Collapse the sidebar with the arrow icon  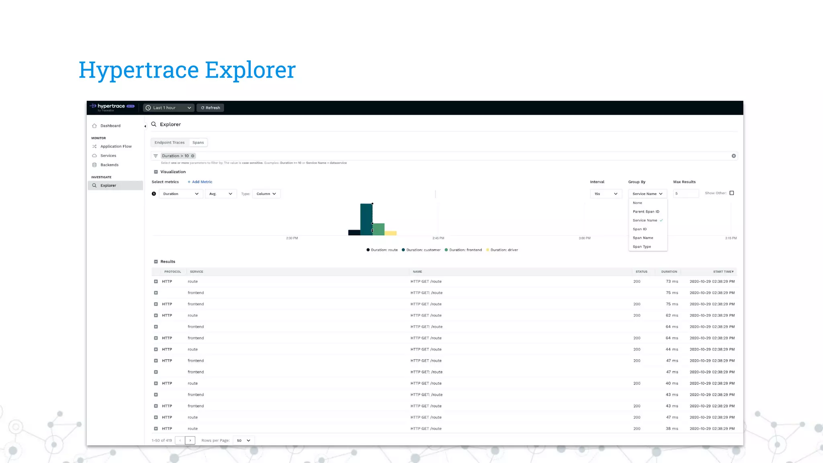coord(145,126)
